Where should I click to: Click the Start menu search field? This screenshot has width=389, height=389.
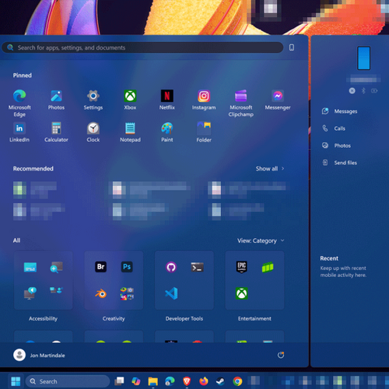(142, 47)
